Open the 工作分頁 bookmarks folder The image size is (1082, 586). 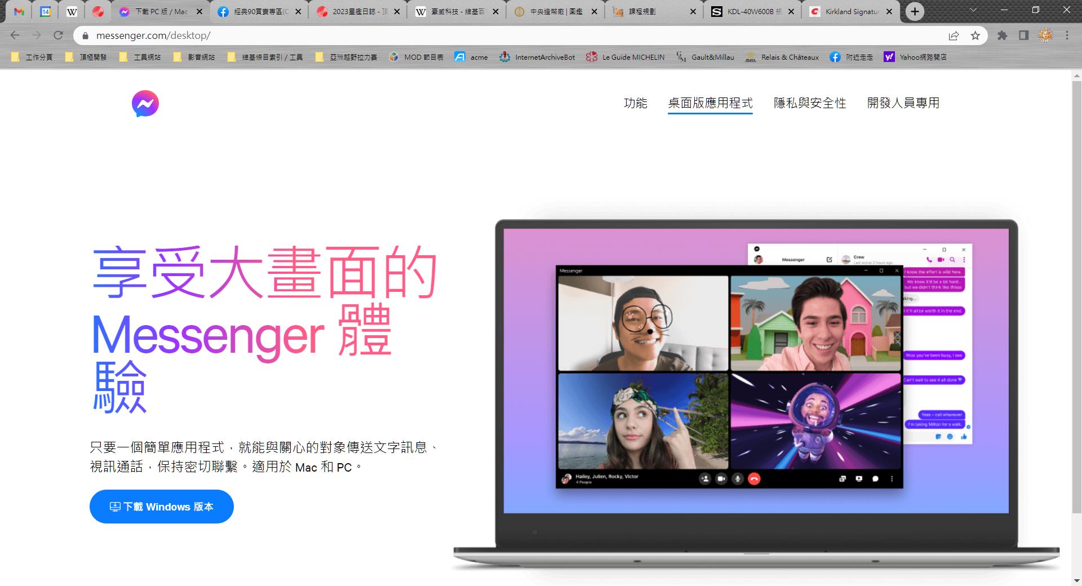pyautogui.click(x=33, y=57)
